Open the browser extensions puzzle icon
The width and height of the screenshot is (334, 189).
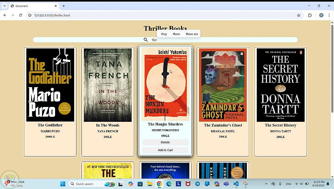[x=310, y=15]
